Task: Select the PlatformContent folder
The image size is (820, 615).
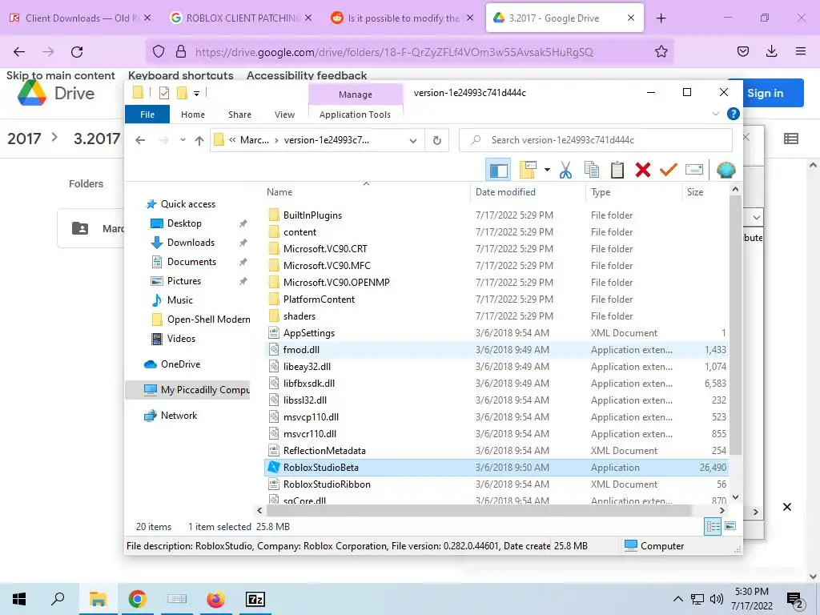Action: pos(319,299)
